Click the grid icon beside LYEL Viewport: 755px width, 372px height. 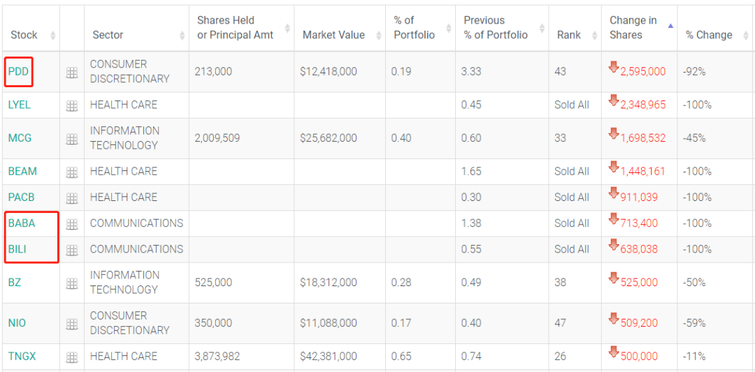point(71,105)
